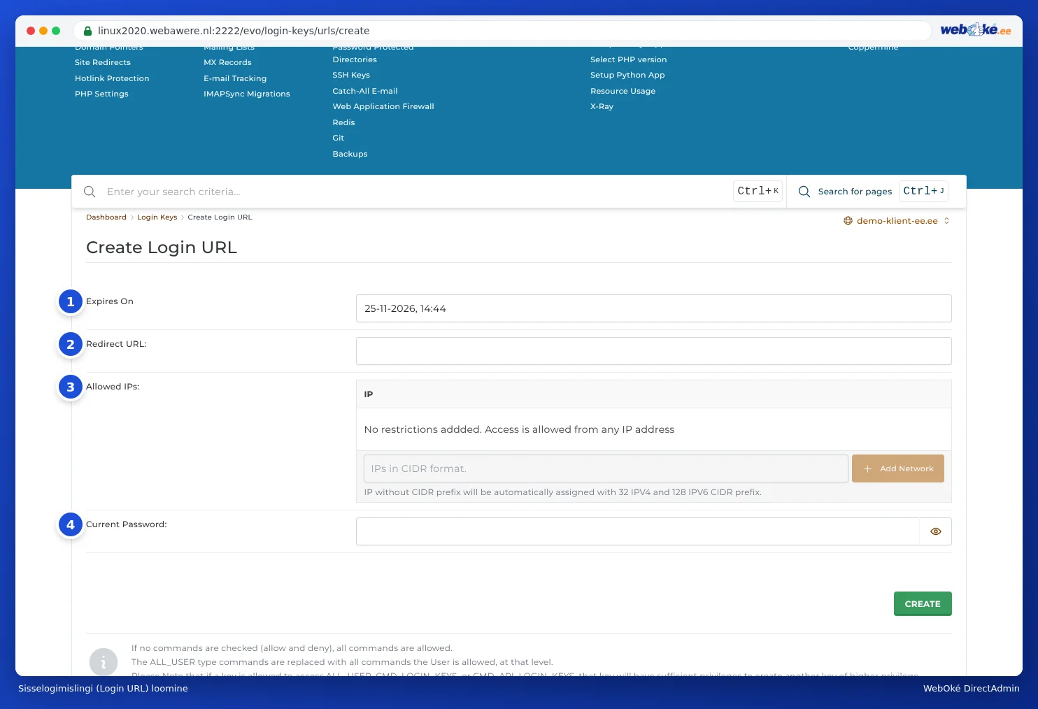Open Select PHP version menu item
1038x709 pixels.
[629, 59]
